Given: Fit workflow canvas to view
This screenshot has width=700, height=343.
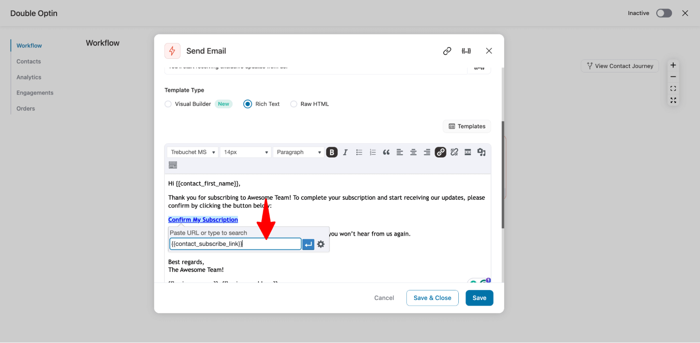Looking at the screenshot, I should click(x=673, y=89).
